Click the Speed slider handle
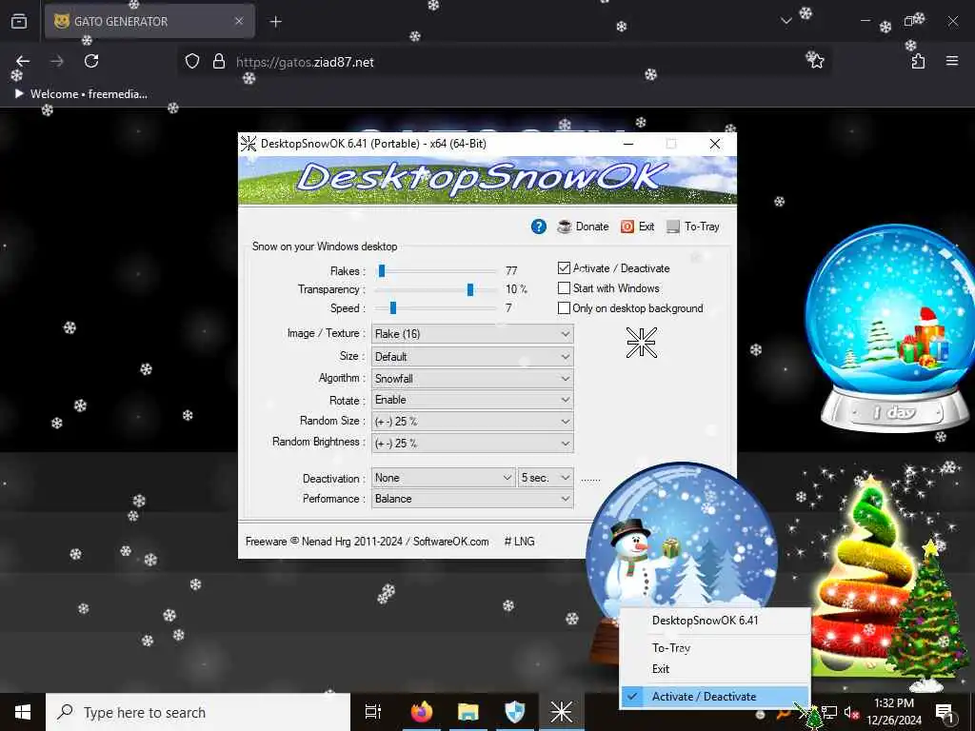 tap(393, 308)
